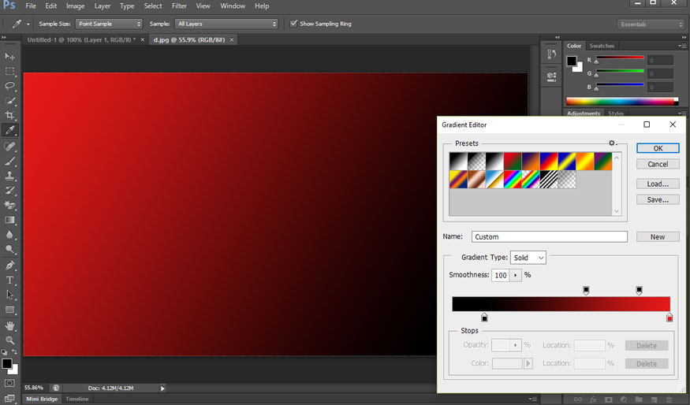Select the Quick Selection tool
Screen dimensions: 690x405
9,101
